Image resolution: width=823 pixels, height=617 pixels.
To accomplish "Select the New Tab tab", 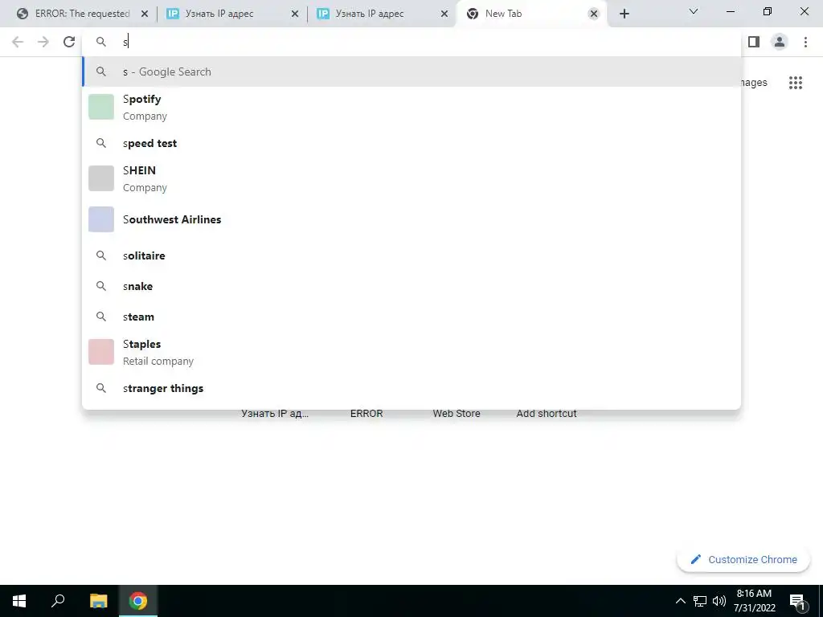I will [x=532, y=14].
